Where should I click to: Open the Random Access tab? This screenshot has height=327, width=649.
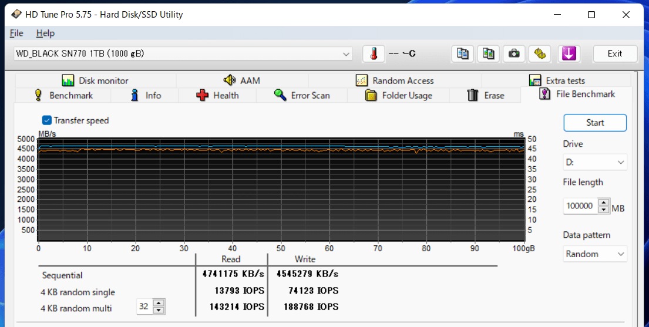[395, 80]
